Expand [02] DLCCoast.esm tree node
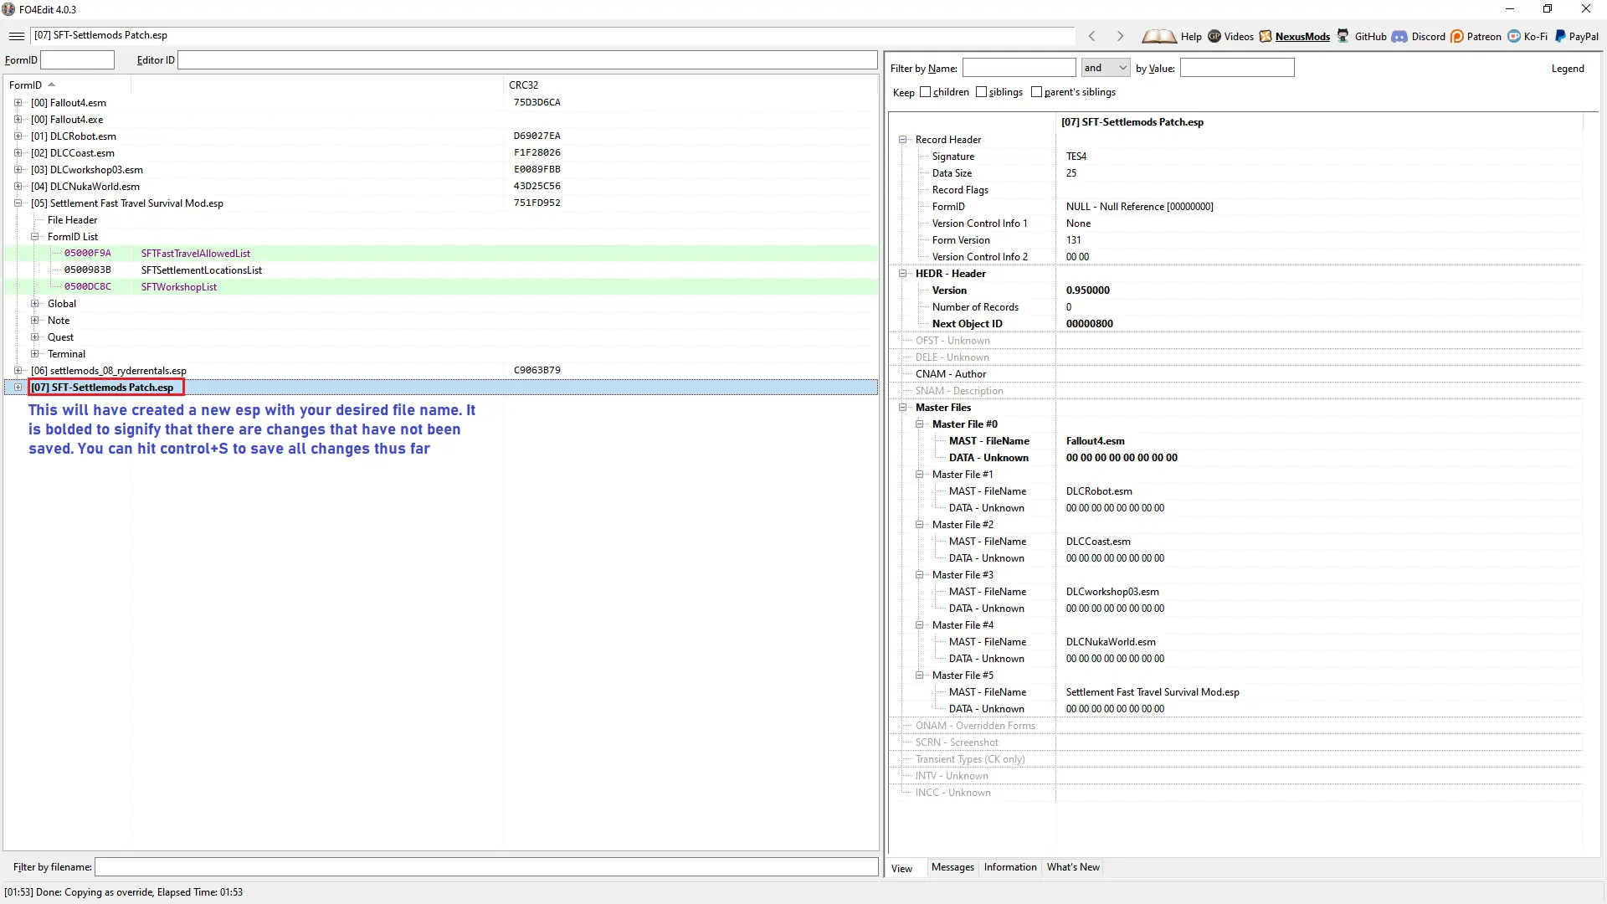The height and width of the screenshot is (904, 1607). coord(18,153)
